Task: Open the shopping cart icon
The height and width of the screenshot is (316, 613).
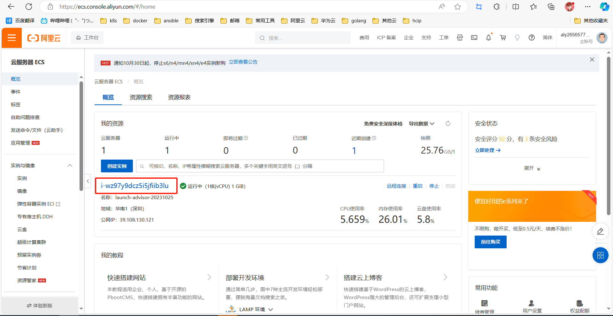Action: [503, 38]
